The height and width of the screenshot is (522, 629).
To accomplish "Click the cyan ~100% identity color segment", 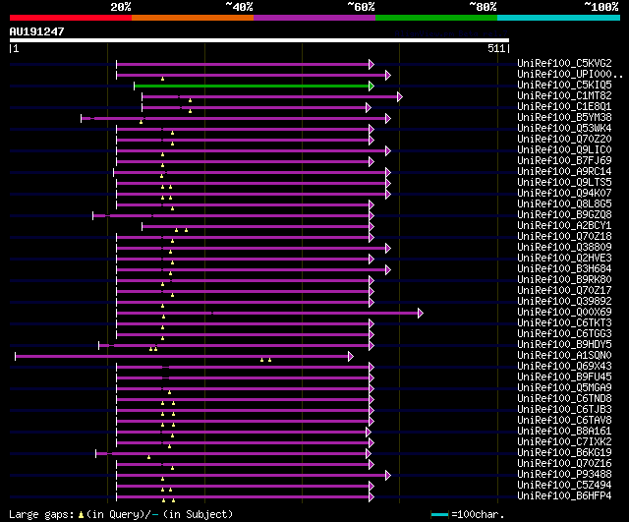I will [x=559, y=18].
